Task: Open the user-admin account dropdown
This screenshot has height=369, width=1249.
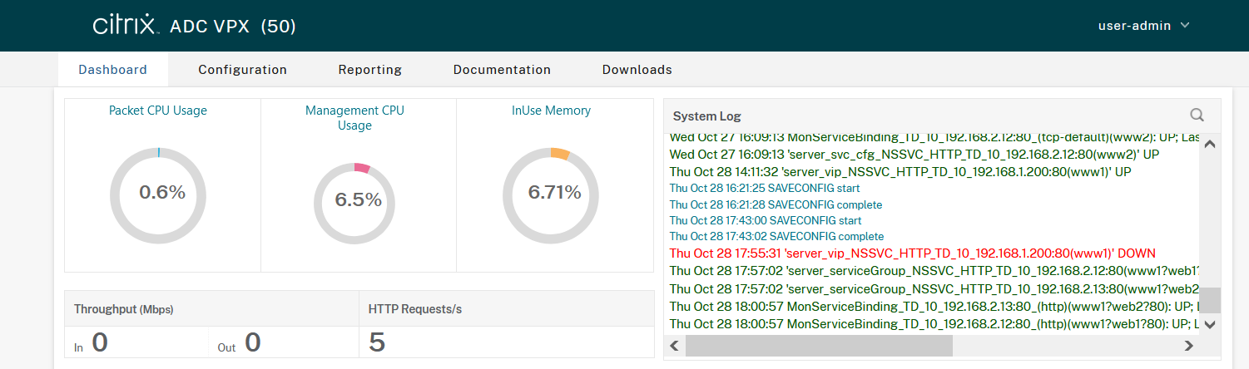Action: click(1143, 26)
